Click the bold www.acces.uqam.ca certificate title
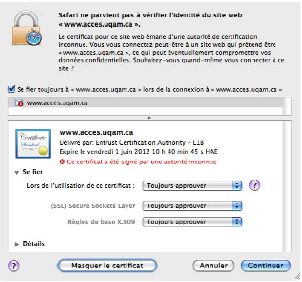Image resolution: width=302 pixels, height=282 pixels. click(96, 132)
